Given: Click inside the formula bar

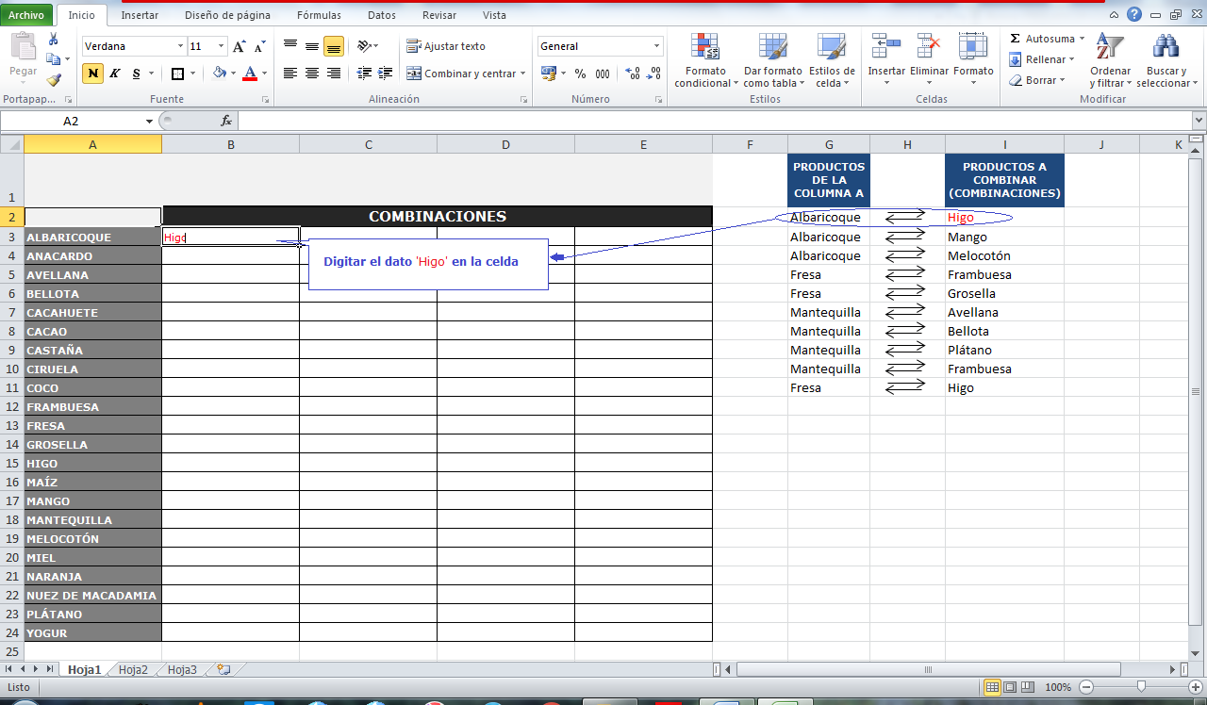Looking at the screenshot, I should (714, 121).
